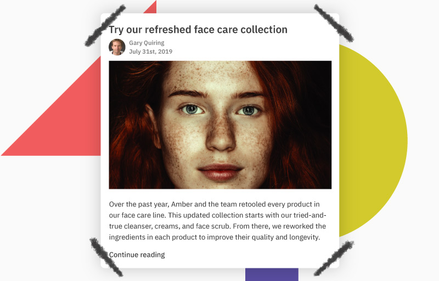The width and height of the screenshot is (439, 281).
Task: Click the yellow semicircle background shape
Action: pyautogui.click(x=373, y=140)
